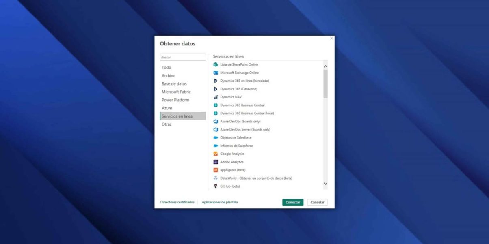Image resolution: width=489 pixels, height=244 pixels.
Task: Select the Azure DevOps (Boards only) icon
Action: click(x=216, y=122)
